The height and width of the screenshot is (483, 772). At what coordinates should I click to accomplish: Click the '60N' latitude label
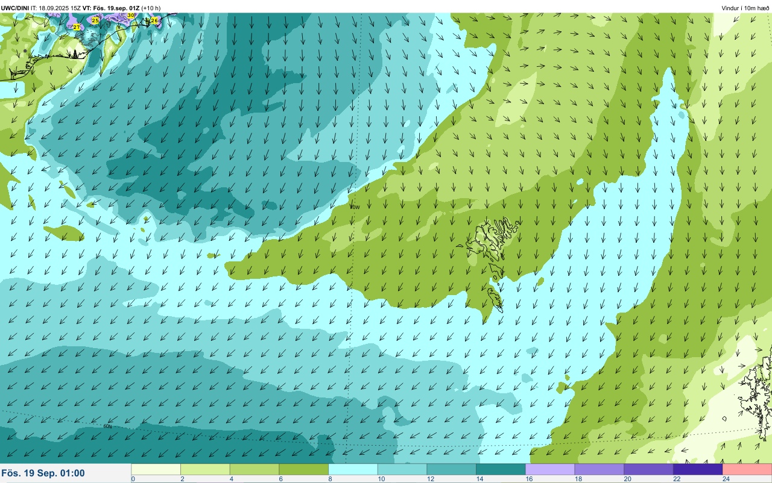[107, 426]
